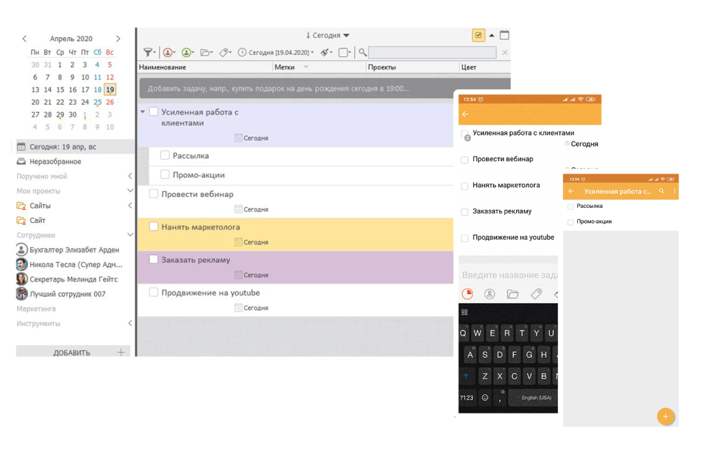Open the tag filter in desktop toolbar
702x461 pixels.
pyautogui.click(x=225, y=52)
